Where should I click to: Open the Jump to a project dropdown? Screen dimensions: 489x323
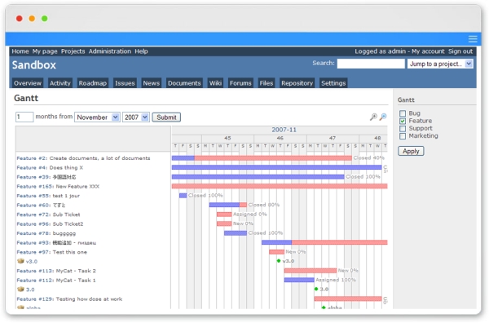tap(440, 64)
